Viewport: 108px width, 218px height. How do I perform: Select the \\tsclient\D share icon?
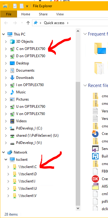[x=14, y=174]
